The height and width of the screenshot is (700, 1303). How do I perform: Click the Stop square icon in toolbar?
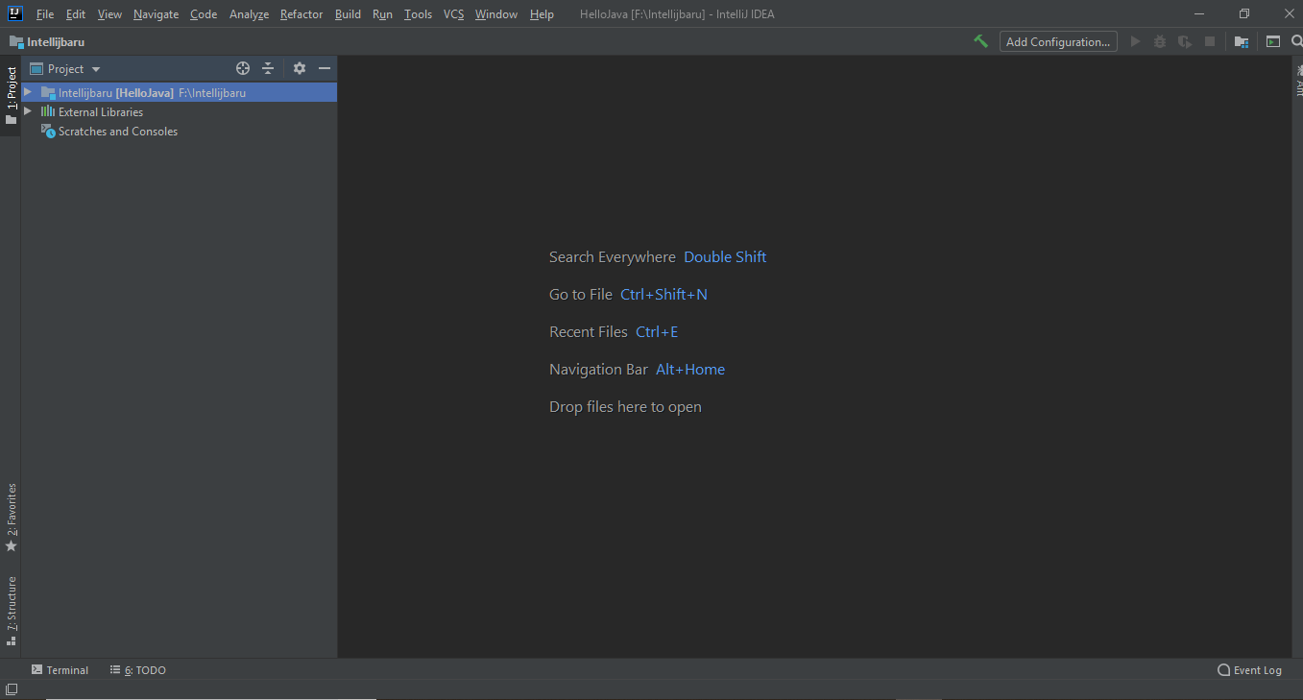tap(1210, 41)
